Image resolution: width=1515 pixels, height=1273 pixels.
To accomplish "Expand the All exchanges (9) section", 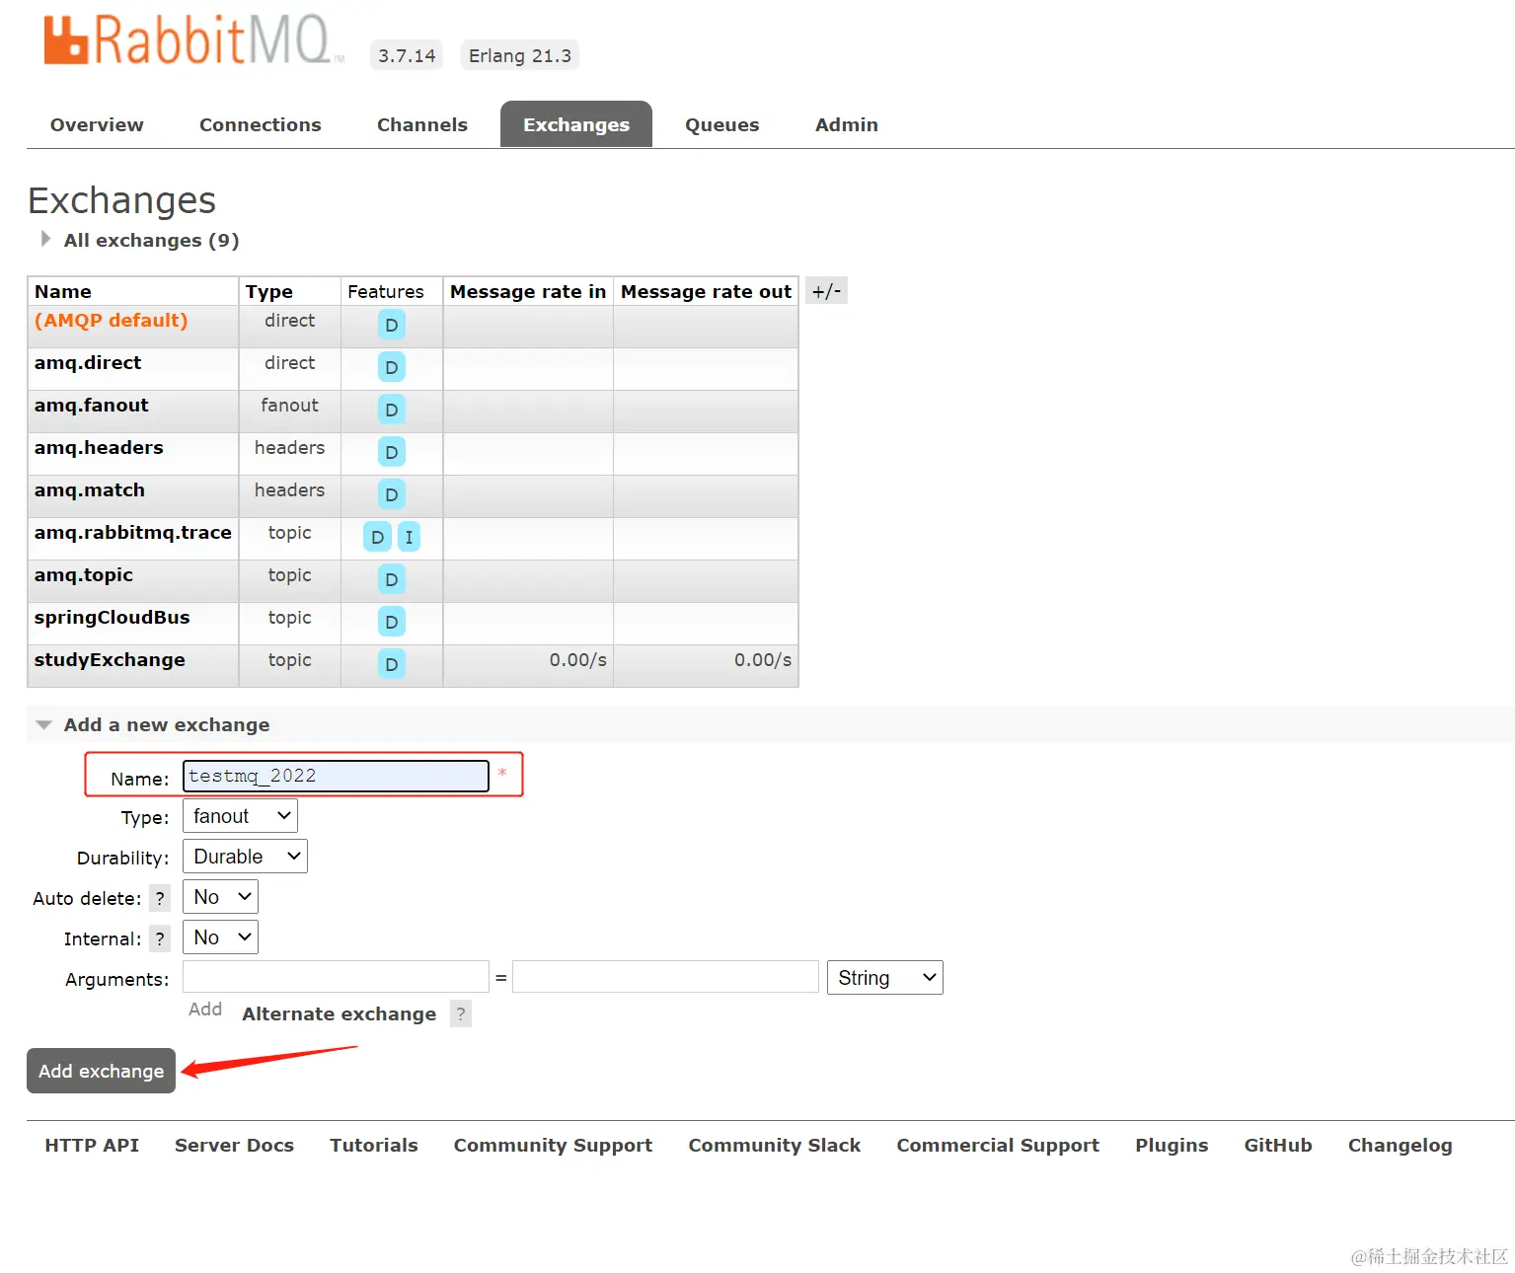I will (141, 240).
